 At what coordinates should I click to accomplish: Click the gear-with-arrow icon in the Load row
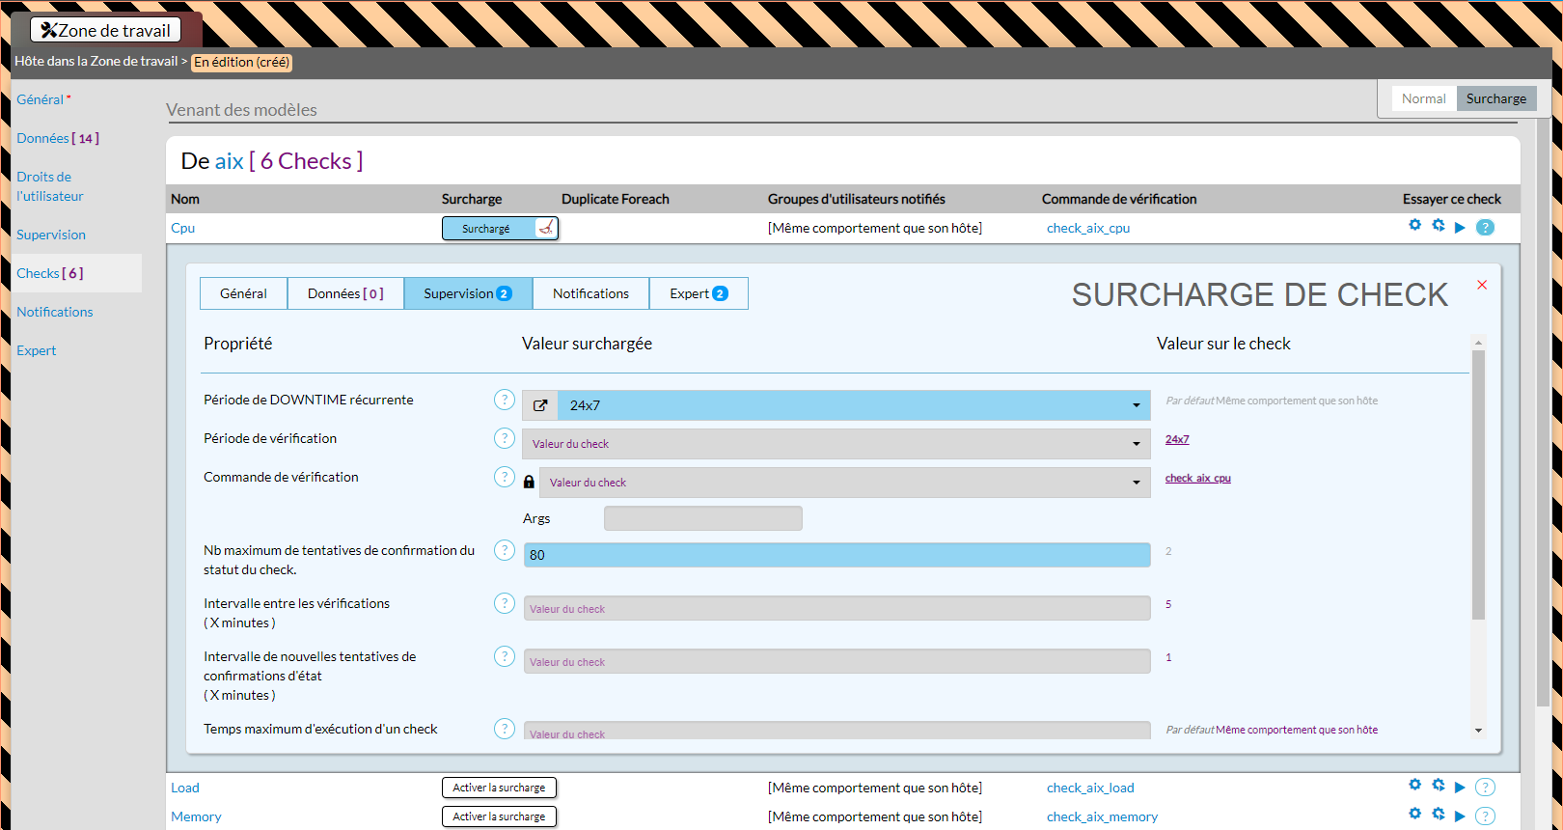[1438, 786]
